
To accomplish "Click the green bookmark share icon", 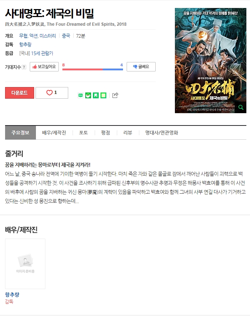I will pos(96,95).
